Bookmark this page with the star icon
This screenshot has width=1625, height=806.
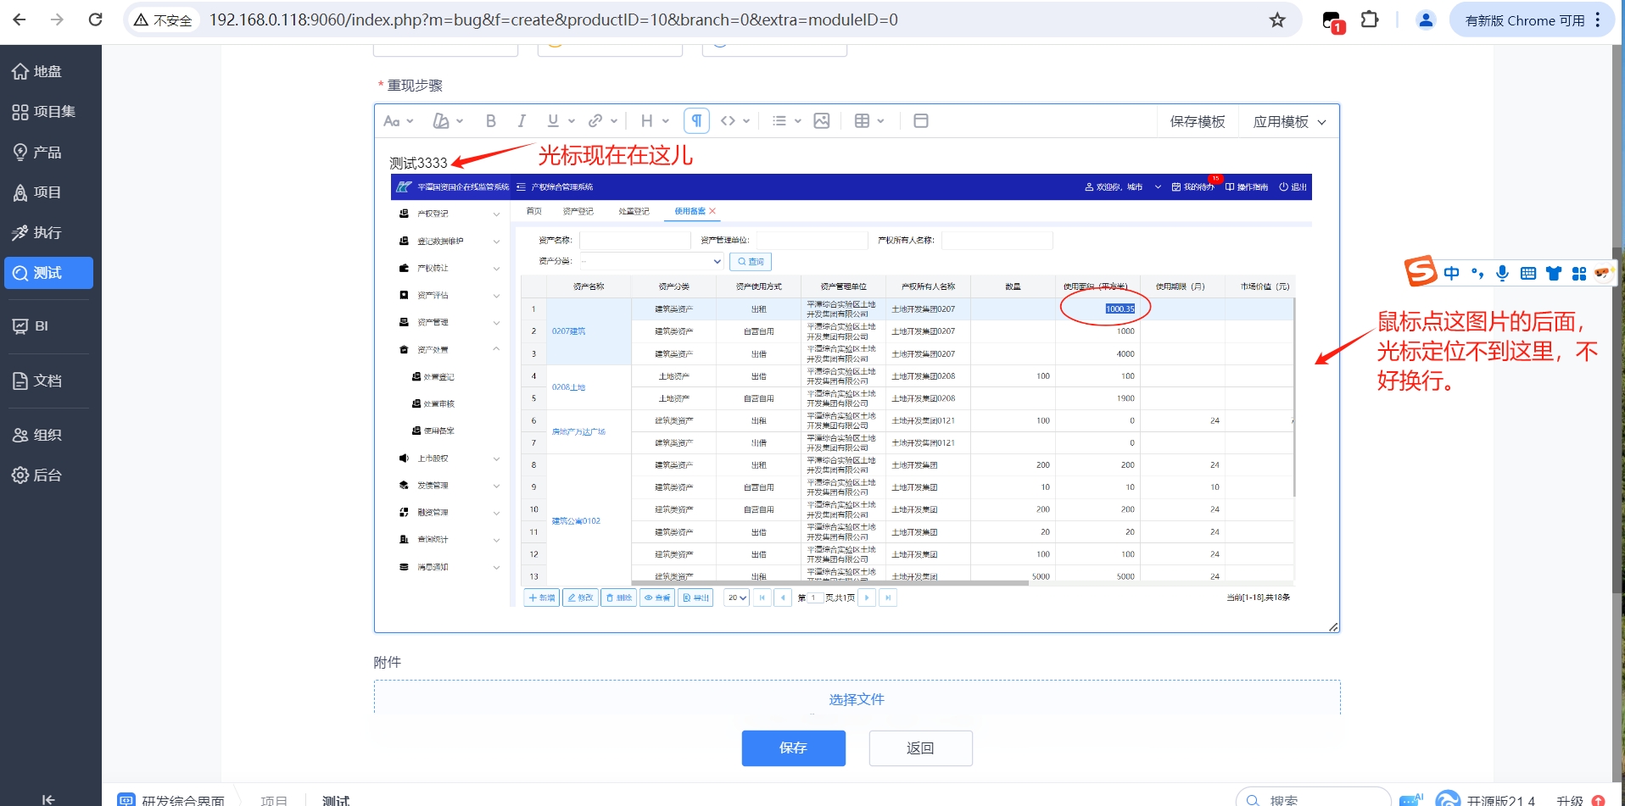(1276, 20)
